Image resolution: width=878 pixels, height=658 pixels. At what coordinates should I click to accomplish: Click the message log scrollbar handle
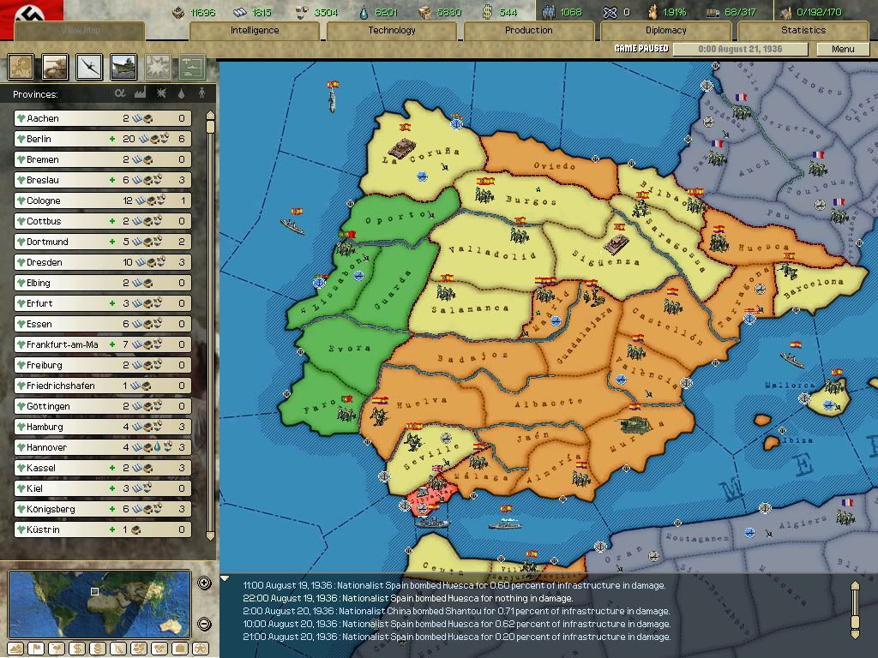coord(855,624)
